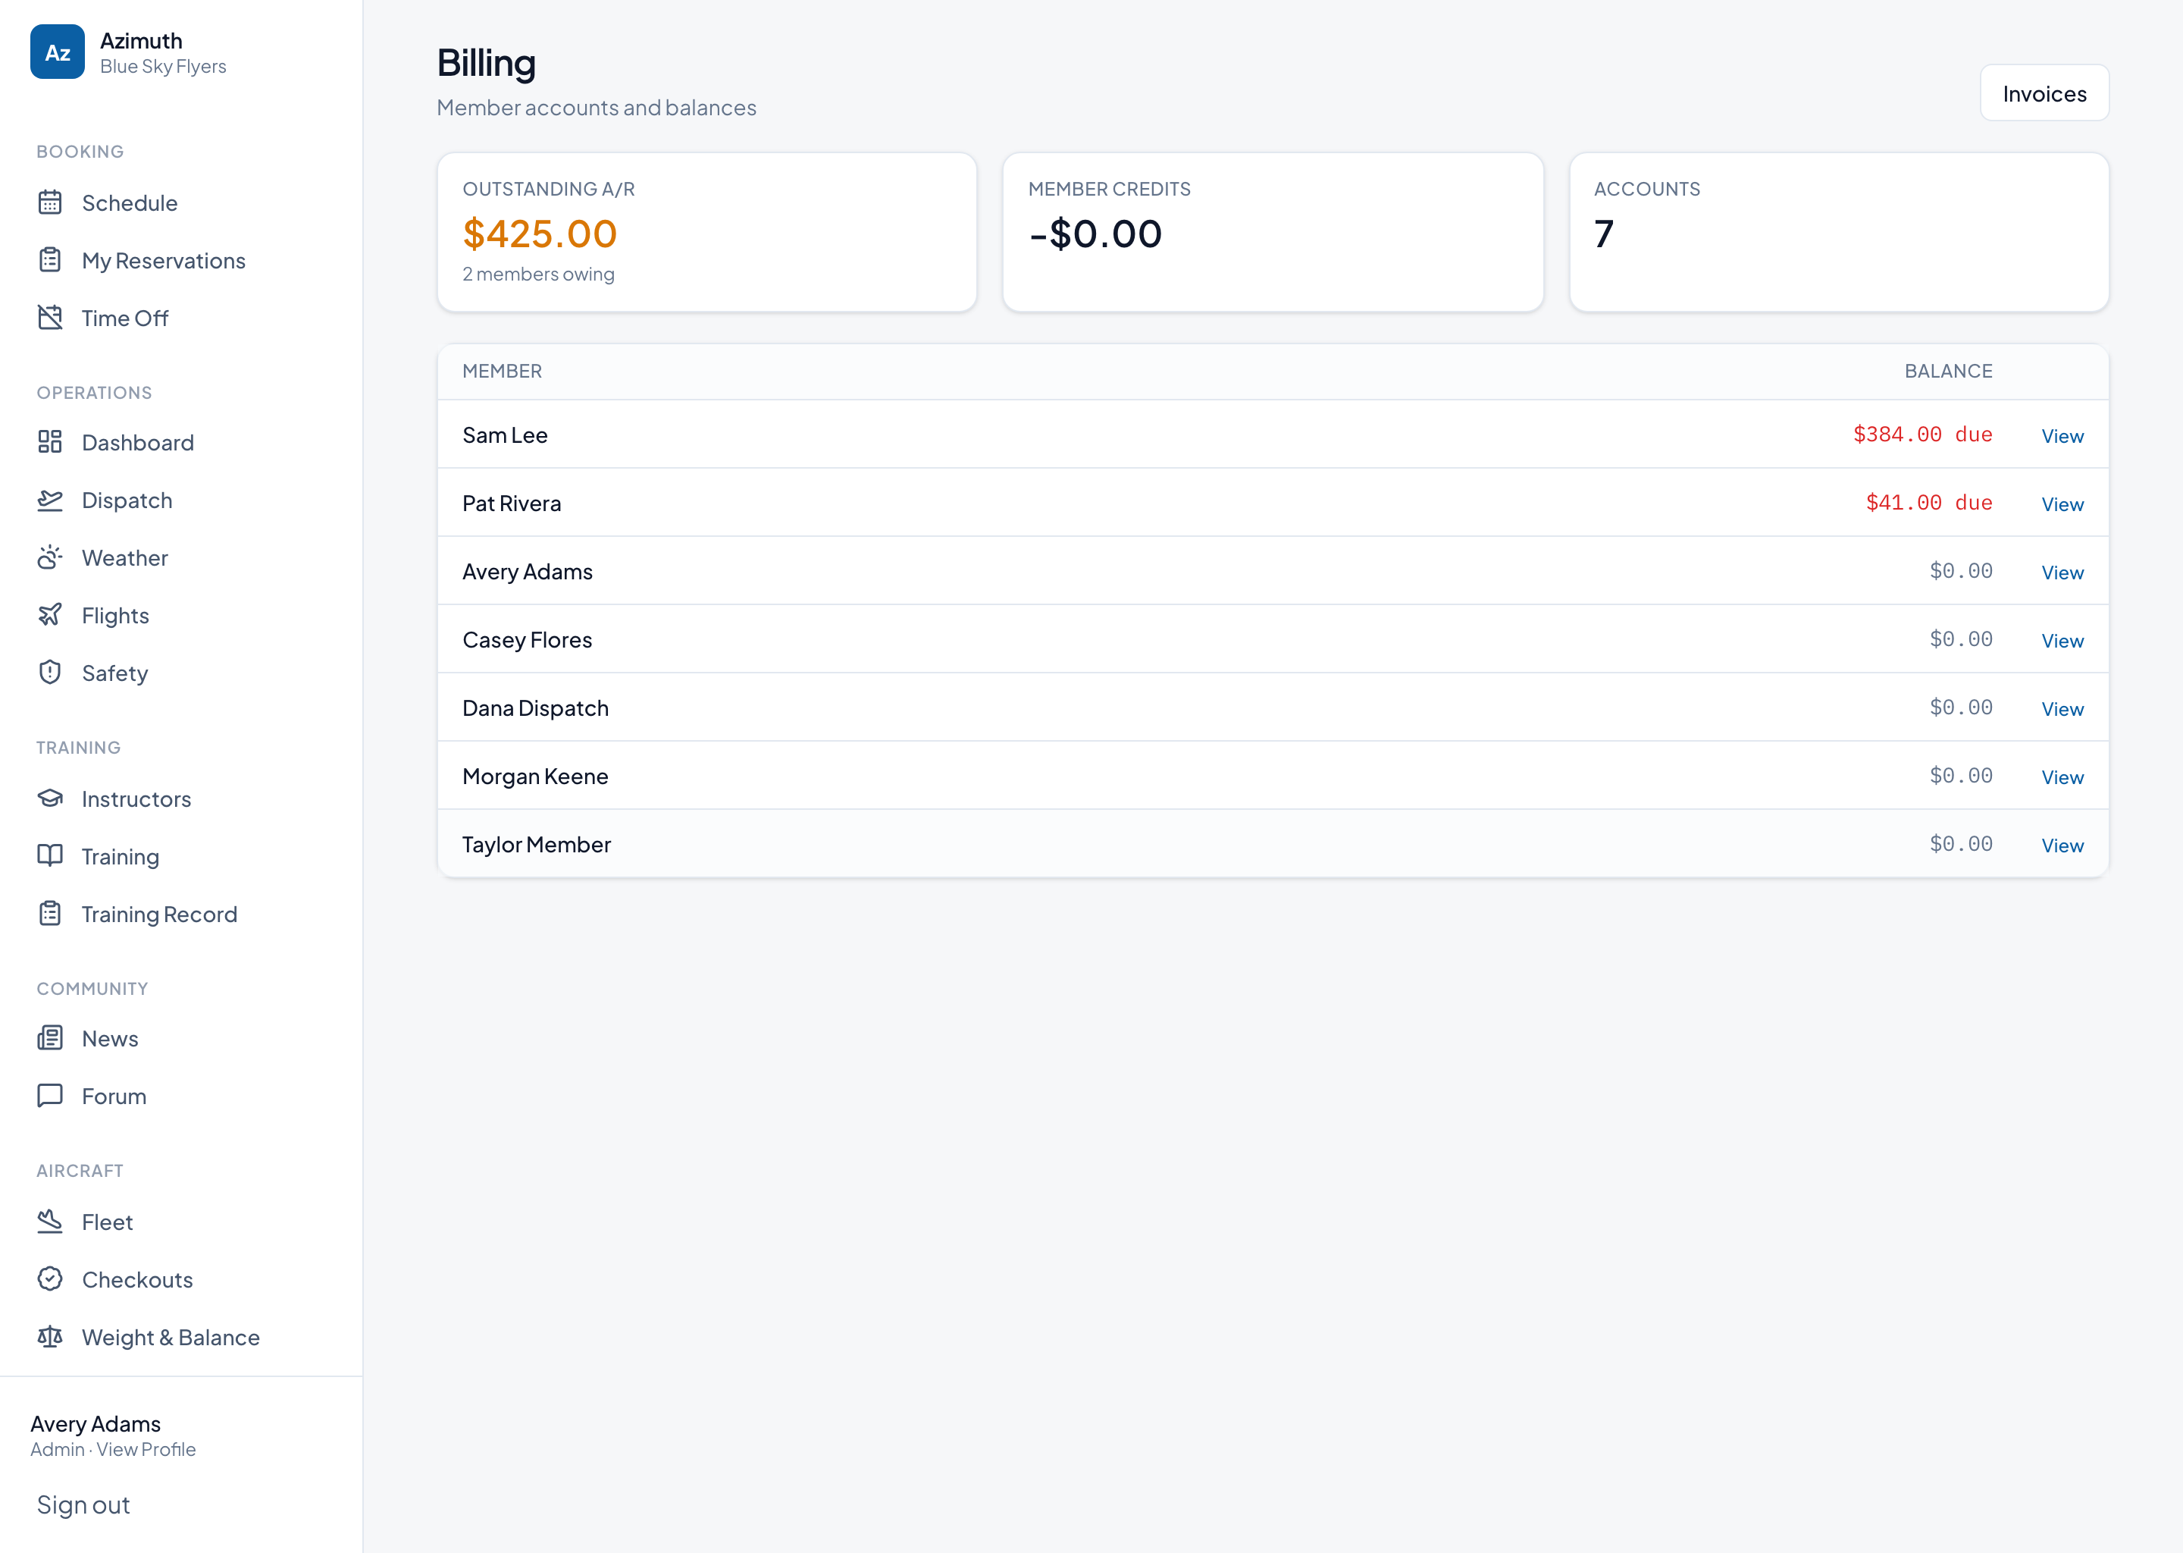2183x1553 pixels.
Task: Go to the Training page
Action: (121, 857)
